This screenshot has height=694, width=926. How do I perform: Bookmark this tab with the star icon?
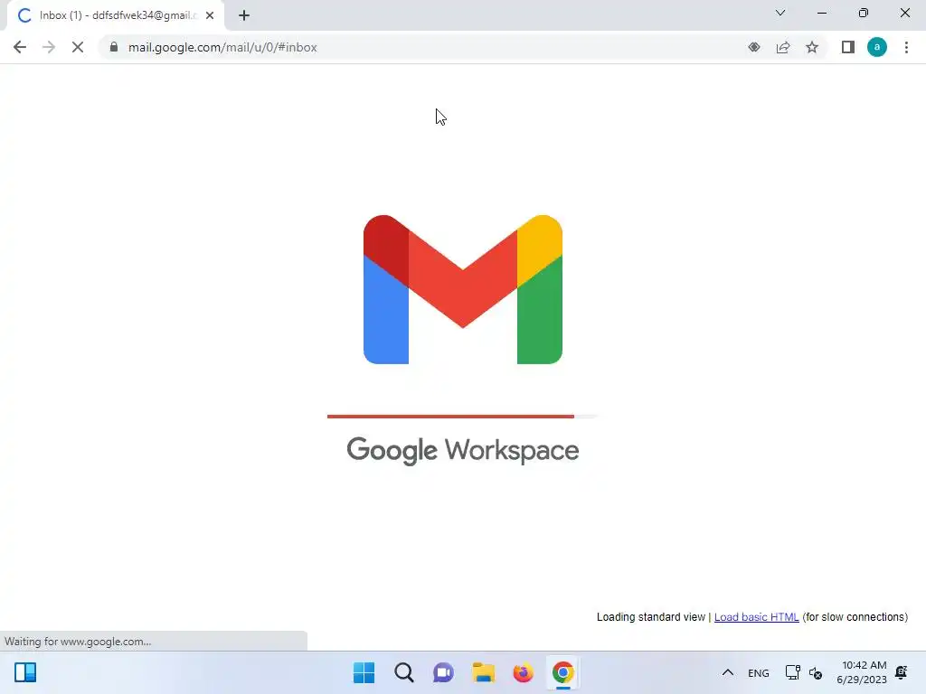[812, 47]
